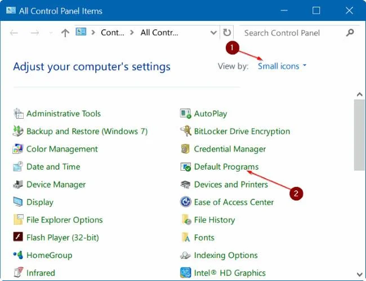Viewport: 366px width, 281px height.
Task: Open the Indexing Options link
Action: tap(226, 255)
